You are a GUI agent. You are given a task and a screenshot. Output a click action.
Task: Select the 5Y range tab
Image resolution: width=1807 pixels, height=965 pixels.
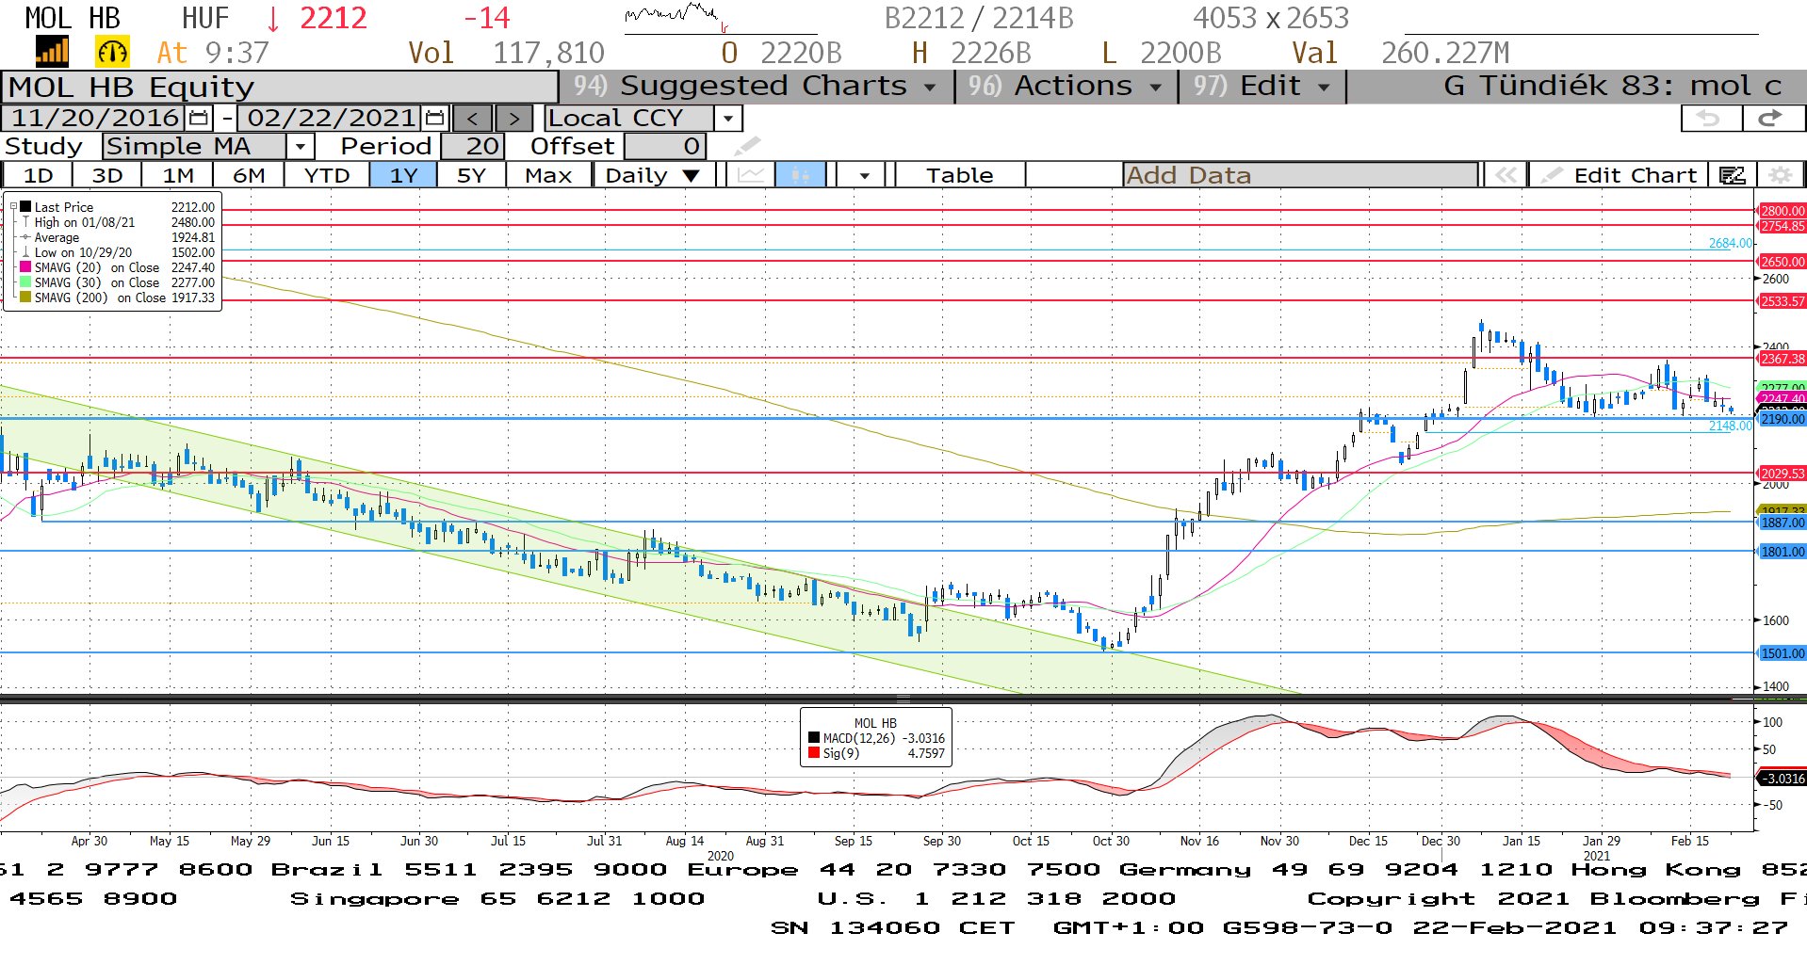click(471, 175)
